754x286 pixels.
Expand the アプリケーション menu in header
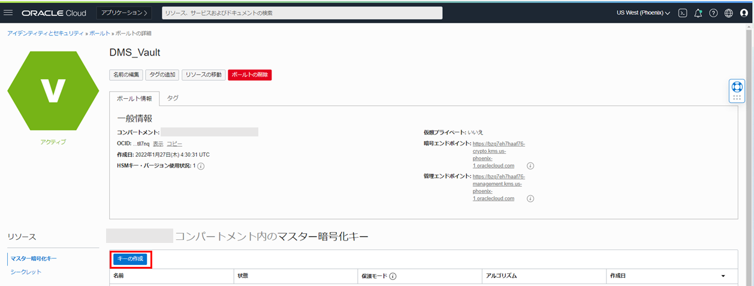tap(124, 13)
